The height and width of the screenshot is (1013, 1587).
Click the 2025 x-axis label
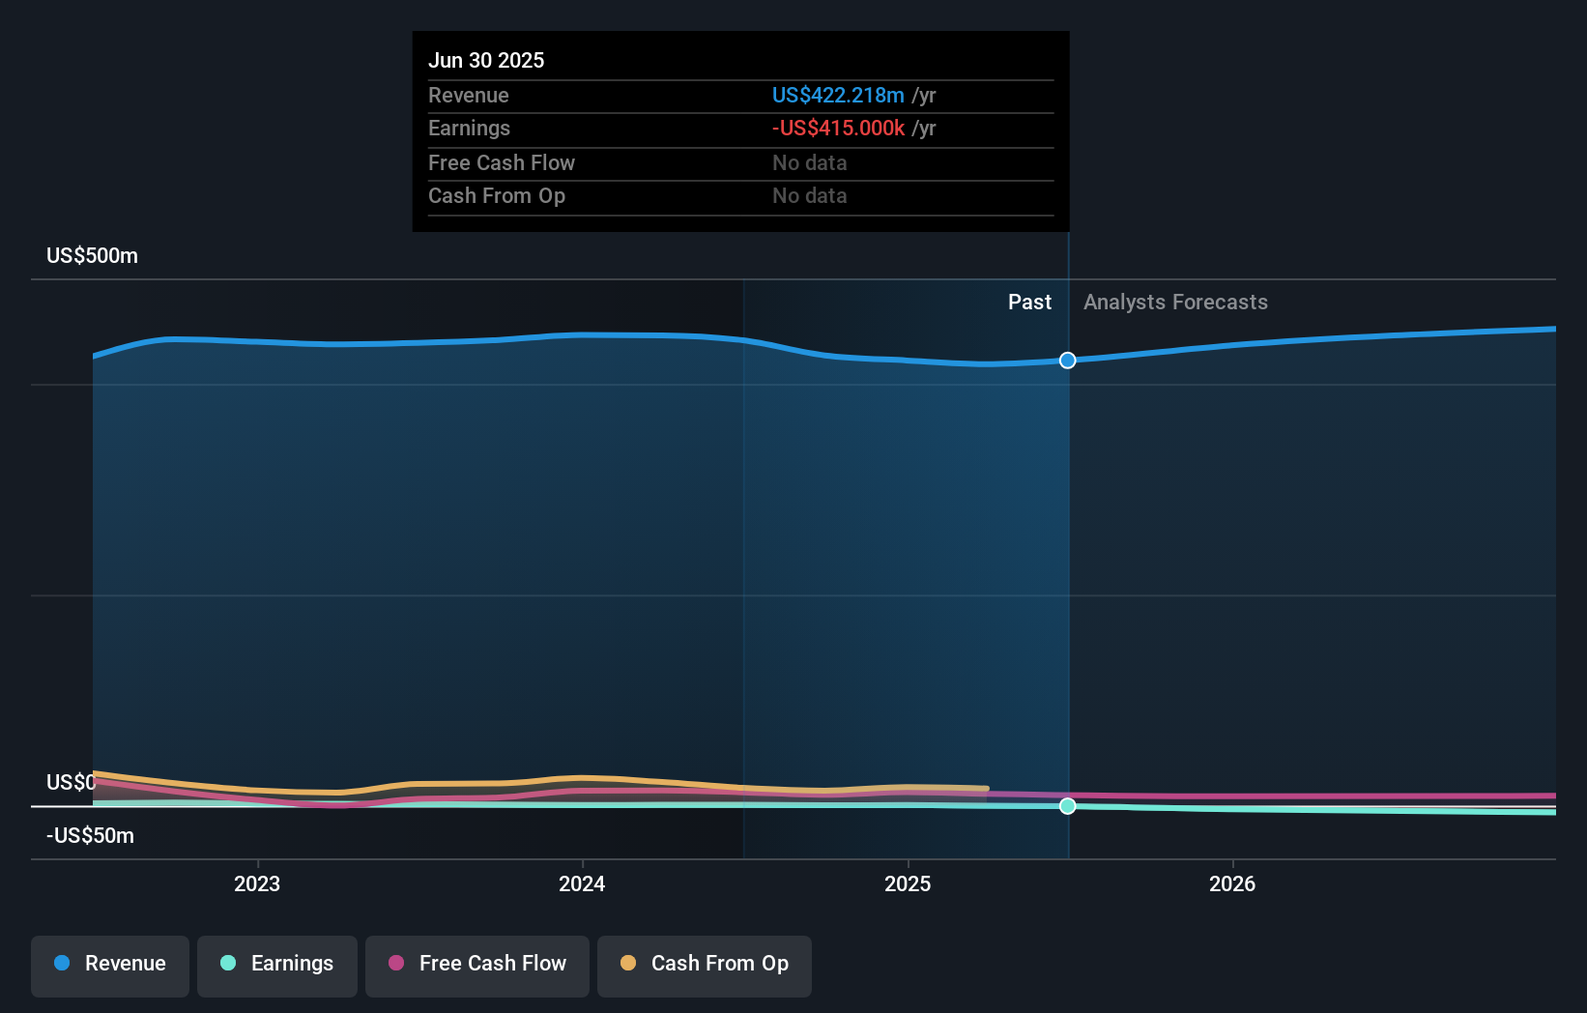tap(908, 883)
